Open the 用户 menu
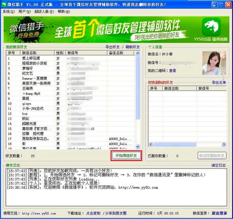 [25, 12]
